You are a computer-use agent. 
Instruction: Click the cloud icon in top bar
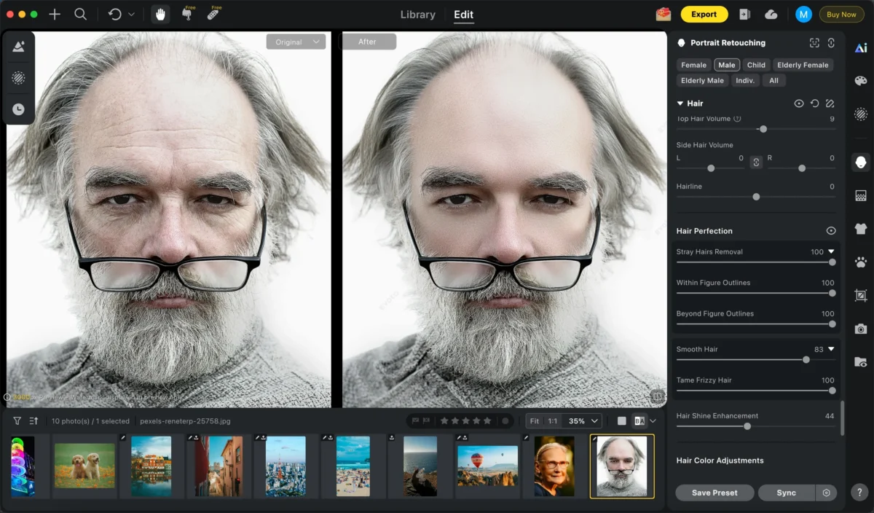coord(771,15)
